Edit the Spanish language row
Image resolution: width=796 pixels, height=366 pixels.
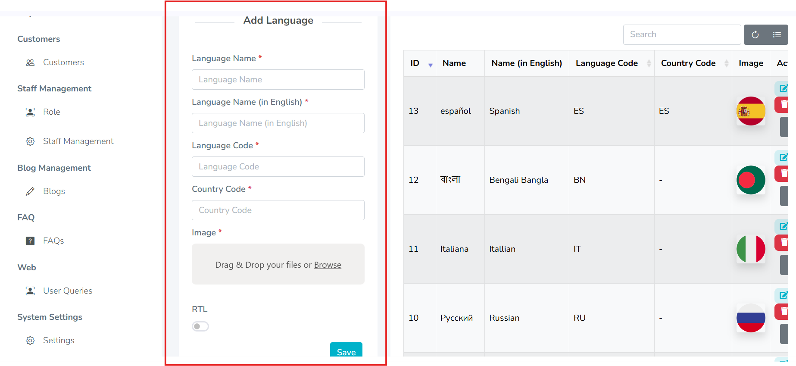tap(783, 88)
